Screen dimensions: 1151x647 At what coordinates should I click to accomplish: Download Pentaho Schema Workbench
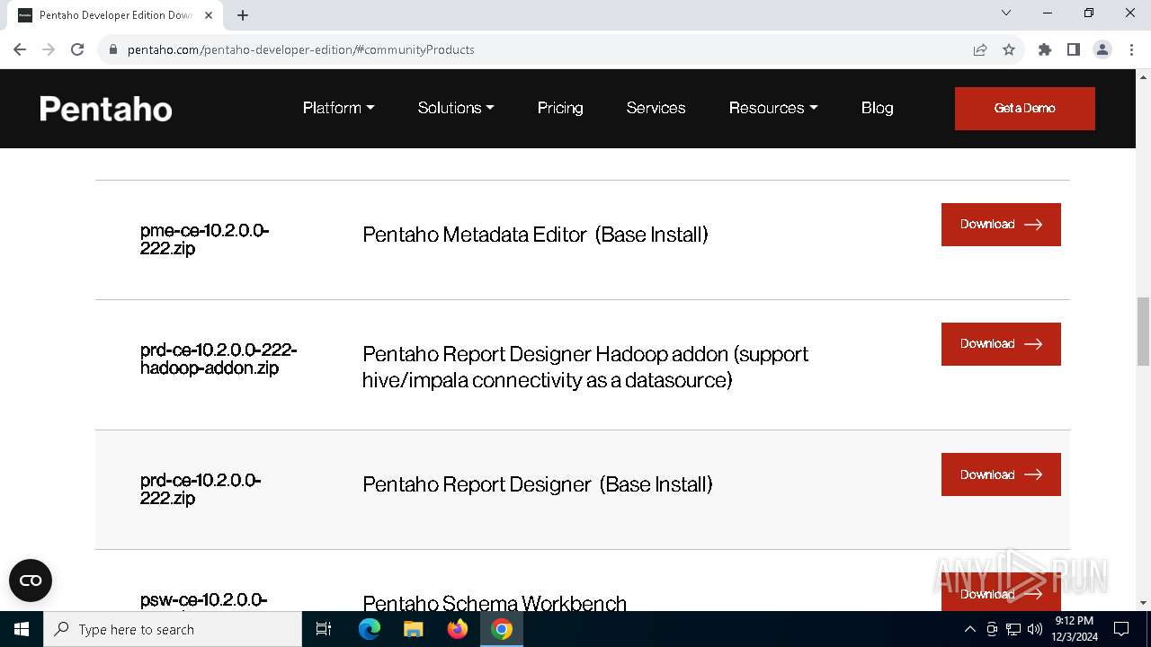tap(1001, 592)
